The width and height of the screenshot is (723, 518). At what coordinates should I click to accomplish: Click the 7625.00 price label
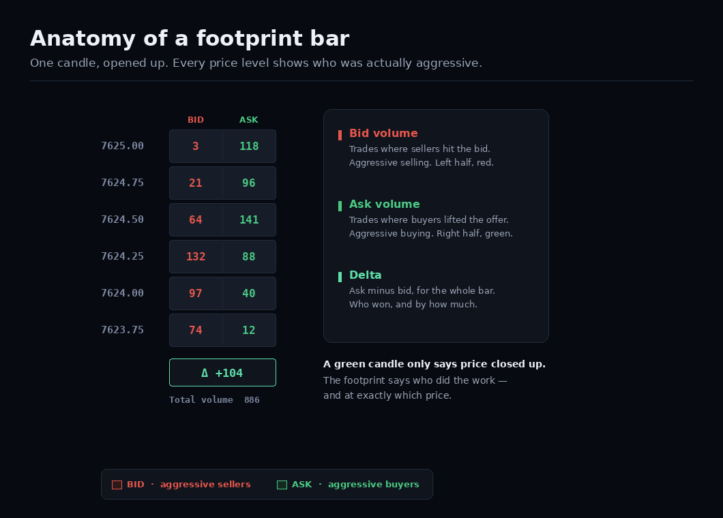tap(122, 146)
